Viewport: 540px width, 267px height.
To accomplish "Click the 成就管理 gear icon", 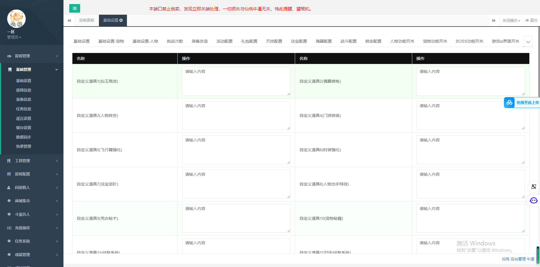I will tap(9, 255).
